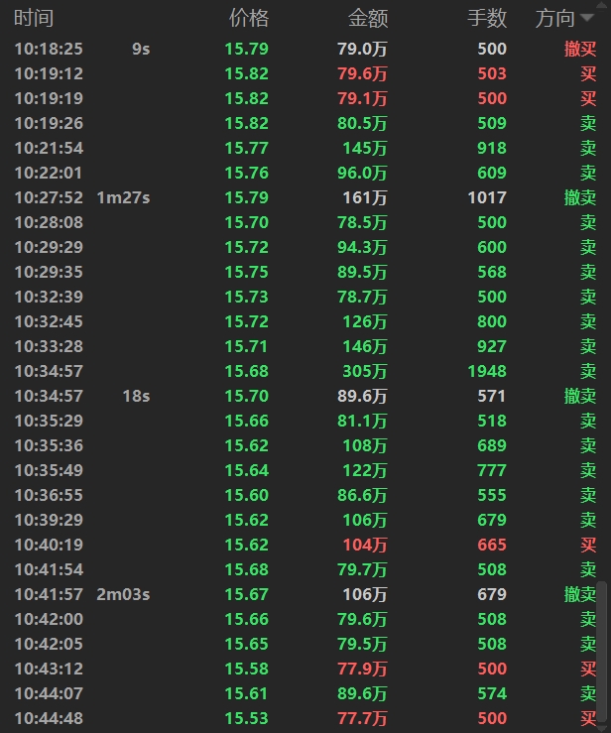Sort by the 价格 column header
This screenshot has height=733, width=611.
(x=248, y=18)
